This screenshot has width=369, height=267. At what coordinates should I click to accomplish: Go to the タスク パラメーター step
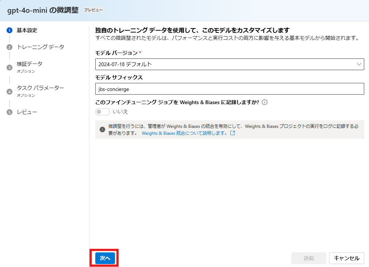(40, 88)
